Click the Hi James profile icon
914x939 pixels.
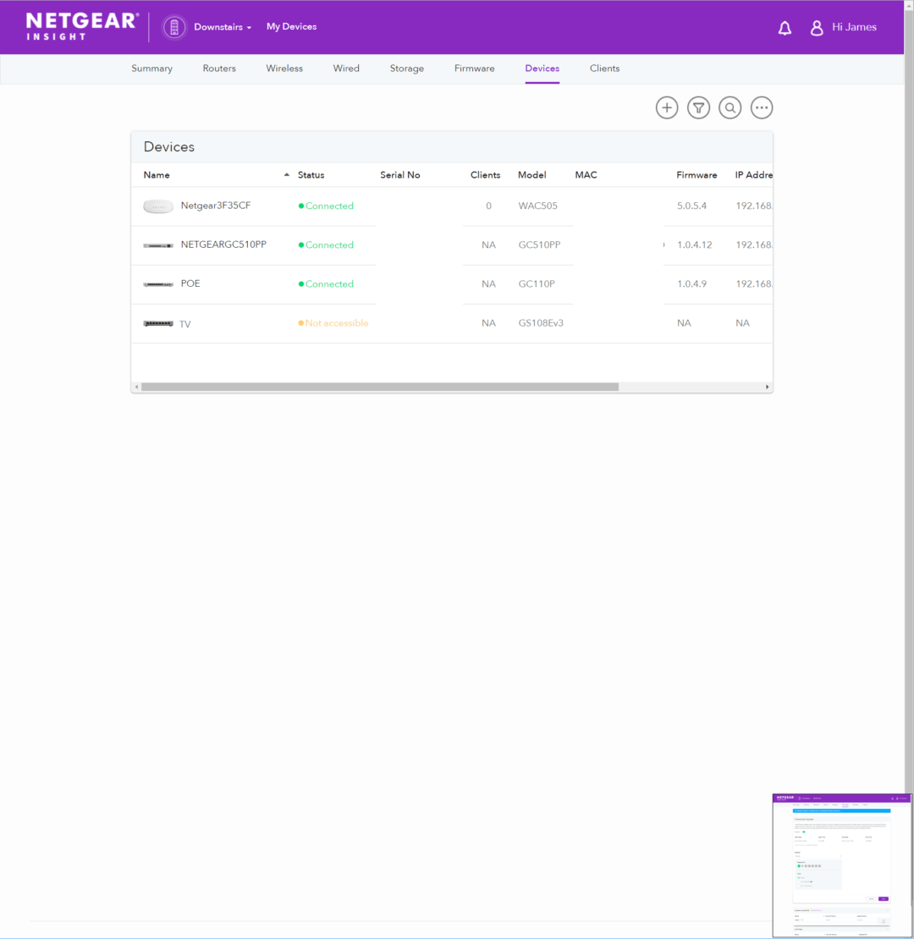pos(817,27)
